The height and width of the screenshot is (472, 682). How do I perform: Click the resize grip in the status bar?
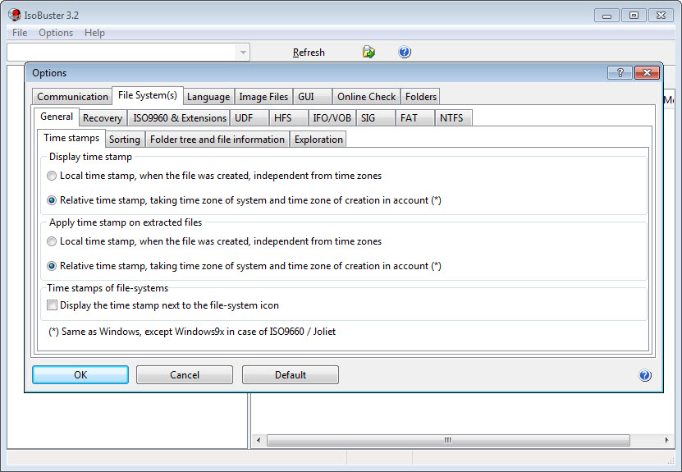[671, 460]
